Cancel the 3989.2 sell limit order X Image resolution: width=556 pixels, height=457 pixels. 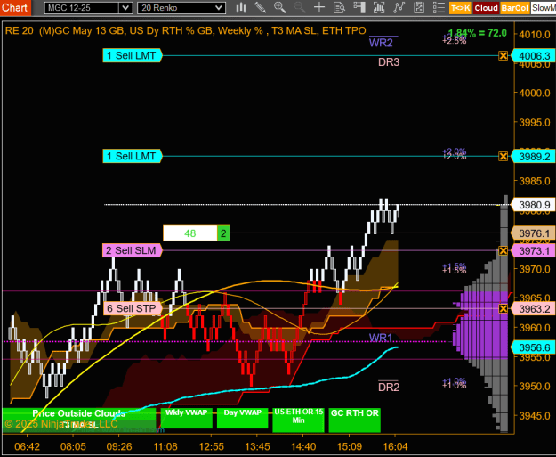pyautogui.click(x=503, y=156)
